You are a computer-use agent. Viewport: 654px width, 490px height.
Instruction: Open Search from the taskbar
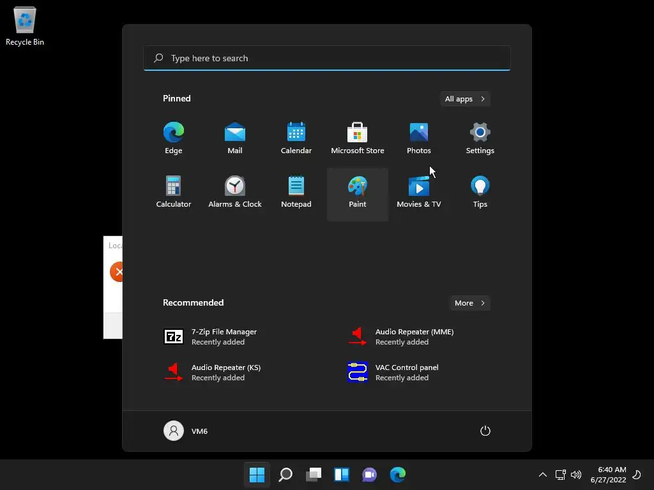pyautogui.click(x=285, y=475)
